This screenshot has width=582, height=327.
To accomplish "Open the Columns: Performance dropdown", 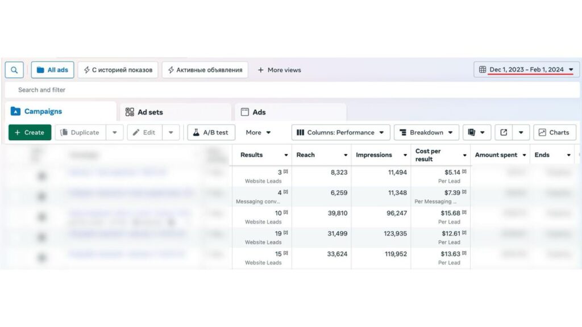I will [x=339, y=132].
